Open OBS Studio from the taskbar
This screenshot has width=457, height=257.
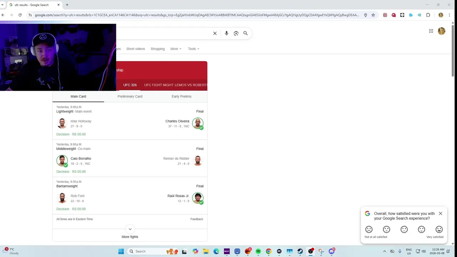pos(311,251)
